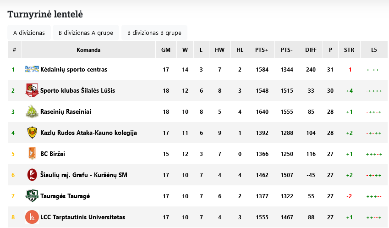This screenshot has height=228, width=389.
Task: Click the Kazlų Rūdos Ataka team logo
Action: pyautogui.click(x=32, y=133)
